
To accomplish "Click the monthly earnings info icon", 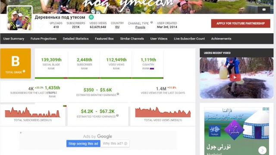I will tap(118, 94).
